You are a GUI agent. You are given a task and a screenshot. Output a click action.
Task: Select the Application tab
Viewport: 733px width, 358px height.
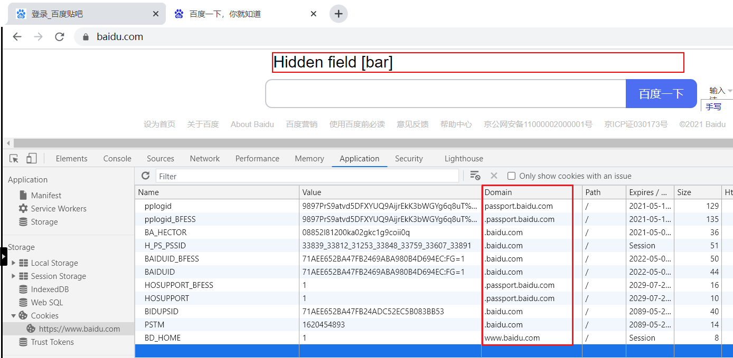[x=360, y=158]
